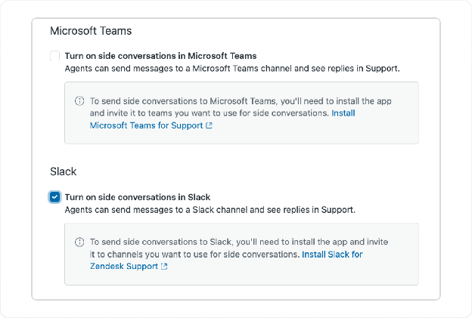Click external link icon after Zendesk Support link
The width and height of the screenshot is (472, 318).
pos(164,267)
